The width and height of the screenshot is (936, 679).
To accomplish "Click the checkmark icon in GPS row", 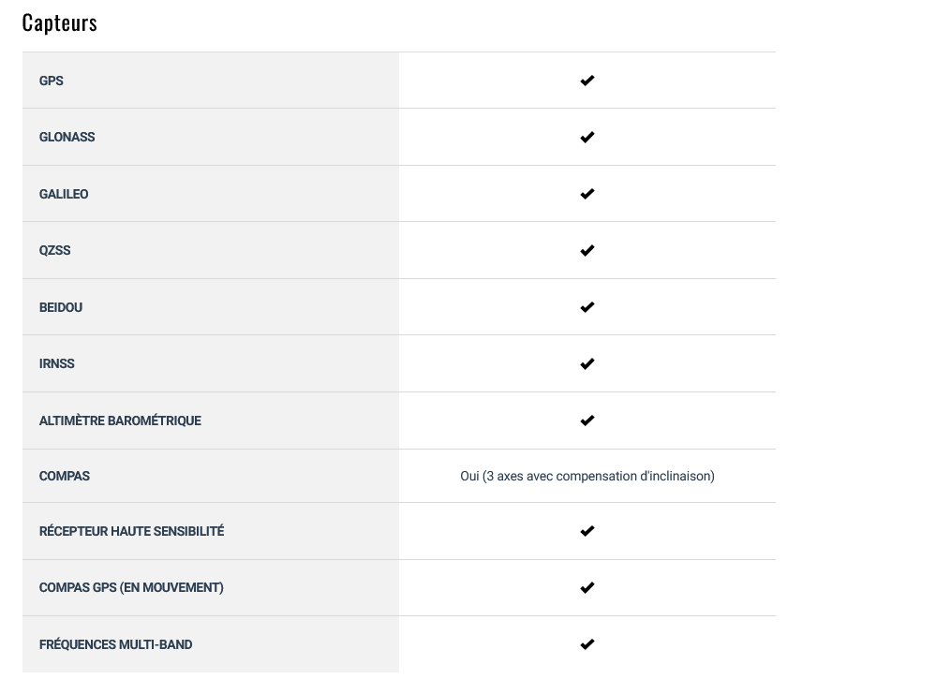I will (587, 81).
